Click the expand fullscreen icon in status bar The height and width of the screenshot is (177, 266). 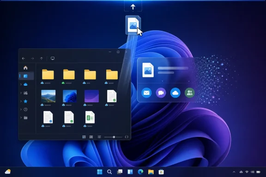[127, 137]
